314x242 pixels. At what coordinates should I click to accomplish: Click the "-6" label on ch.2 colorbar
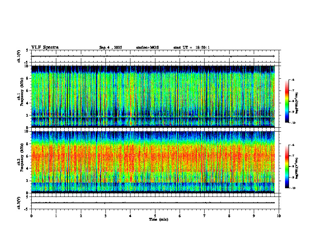pos(293,145)
